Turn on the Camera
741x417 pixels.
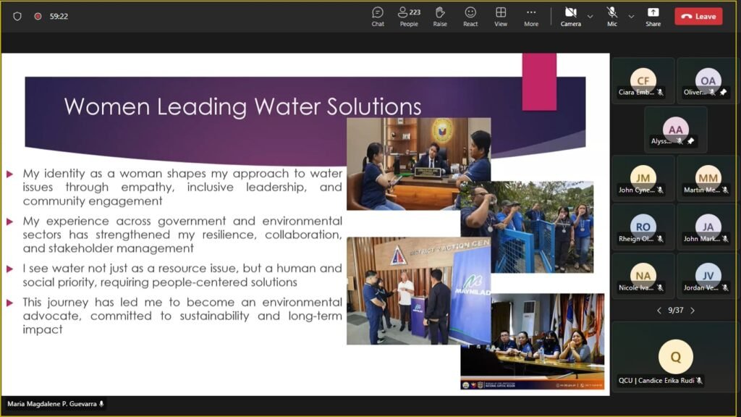570,16
